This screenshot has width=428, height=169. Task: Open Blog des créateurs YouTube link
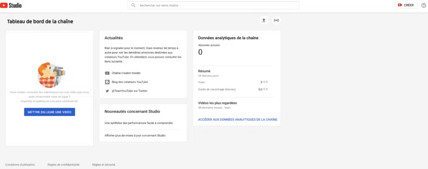(130, 82)
